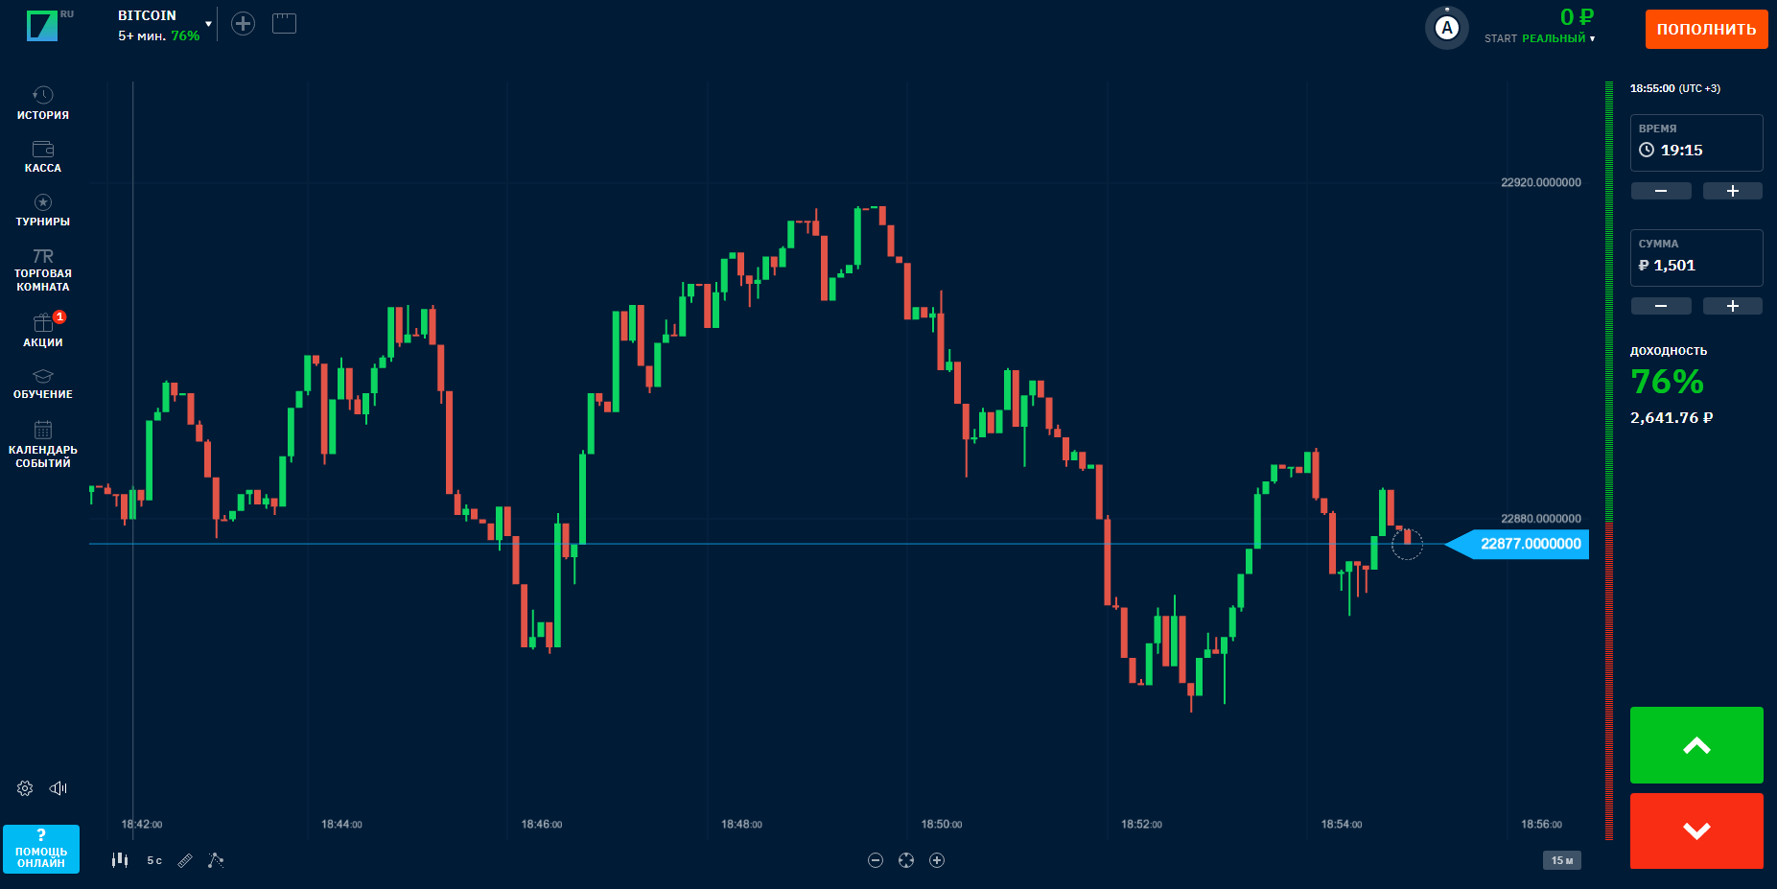Open the История (history) panel

click(43, 104)
